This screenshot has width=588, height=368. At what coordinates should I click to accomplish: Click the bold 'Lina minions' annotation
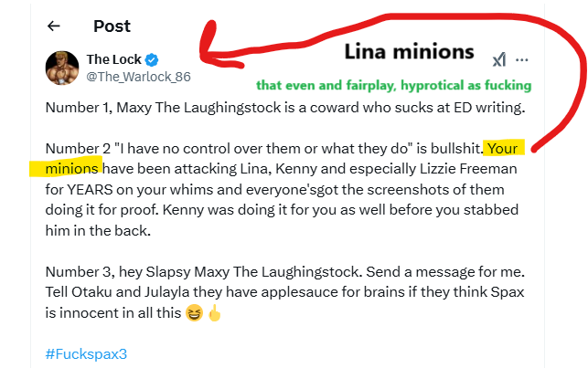[409, 53]
